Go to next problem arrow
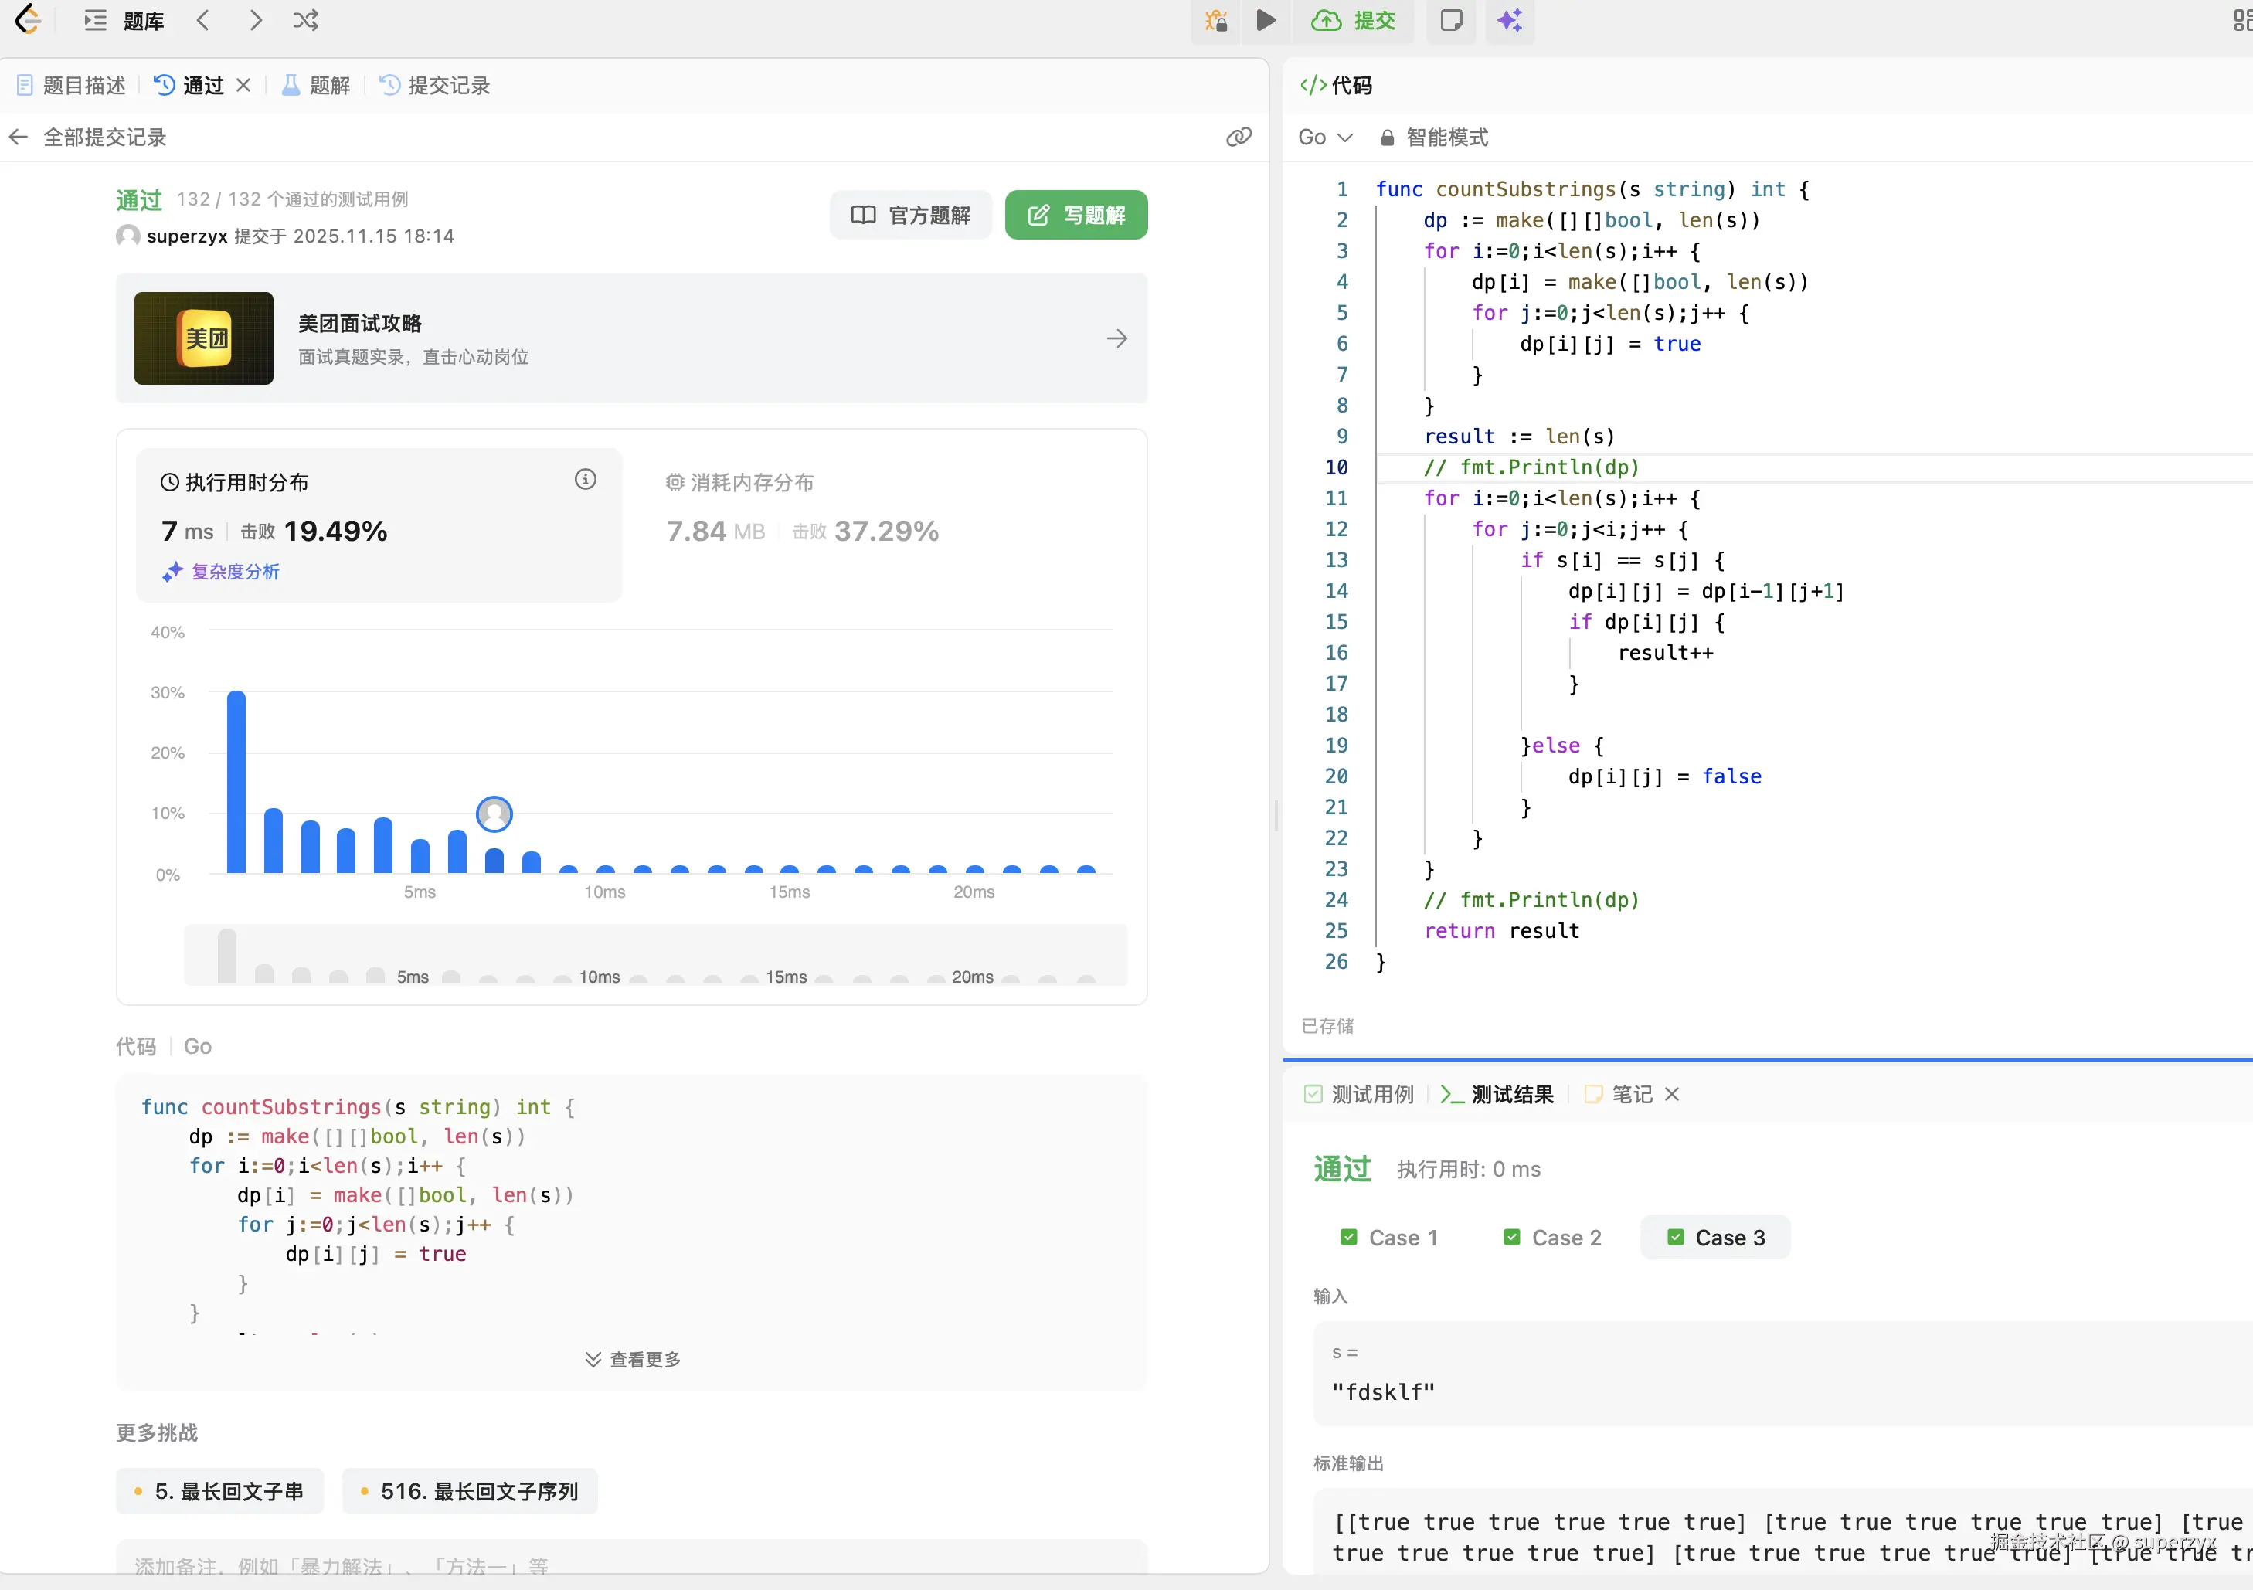Screen dimensions: 2253x1590 255,21
